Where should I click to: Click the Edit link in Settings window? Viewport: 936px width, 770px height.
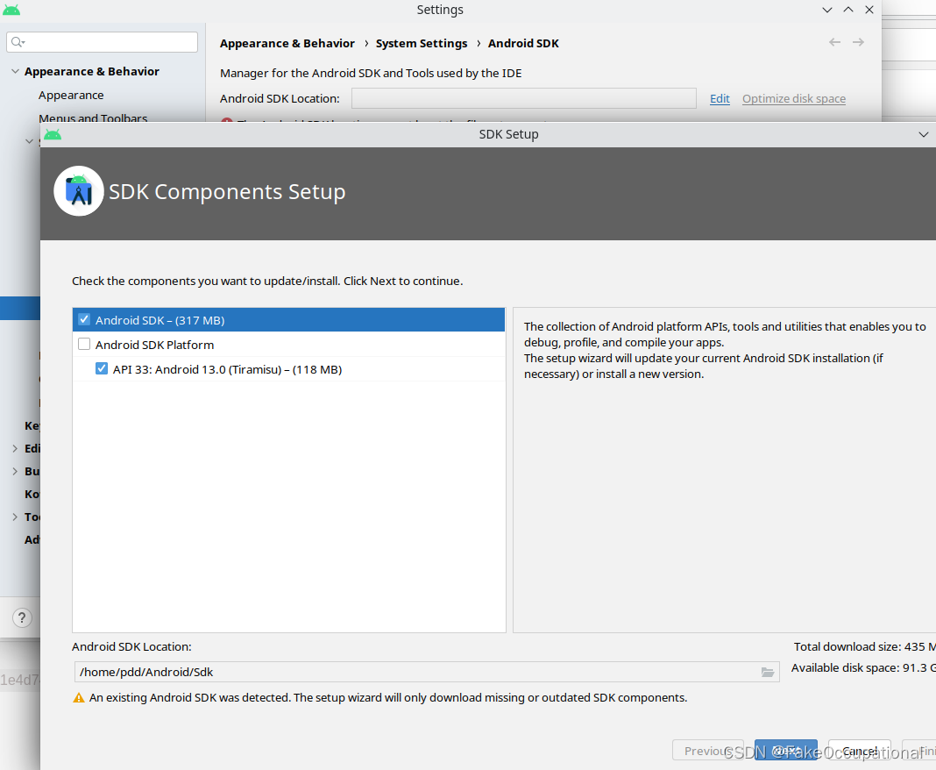coord(720,98)
